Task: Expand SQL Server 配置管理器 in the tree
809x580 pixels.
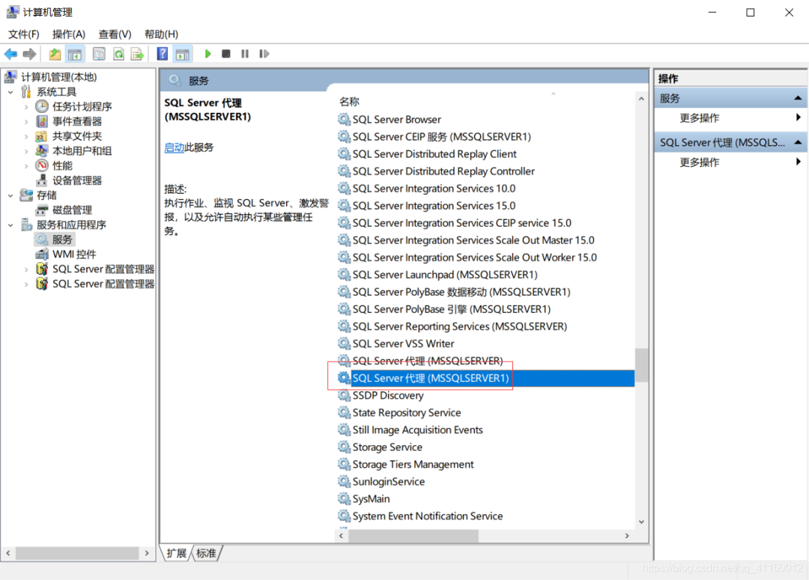Action: (x=25, y=269)
